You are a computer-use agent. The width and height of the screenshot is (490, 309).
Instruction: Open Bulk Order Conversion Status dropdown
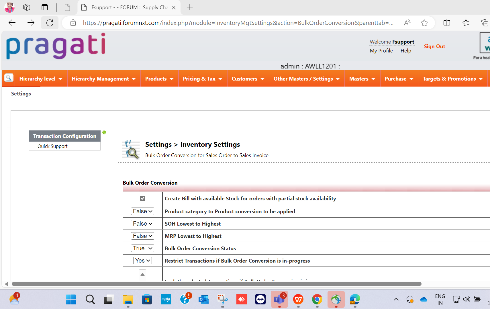[143, 248]
